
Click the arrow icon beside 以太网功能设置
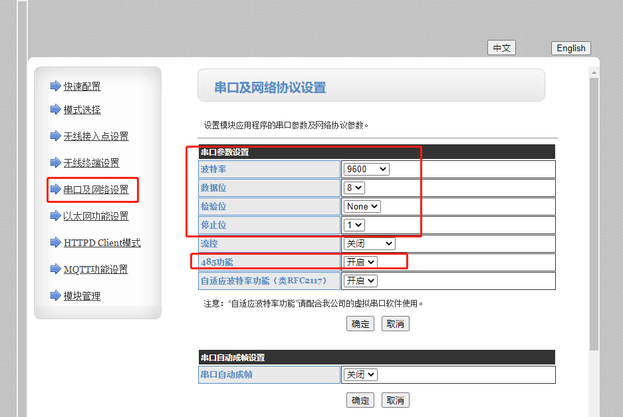55,215
